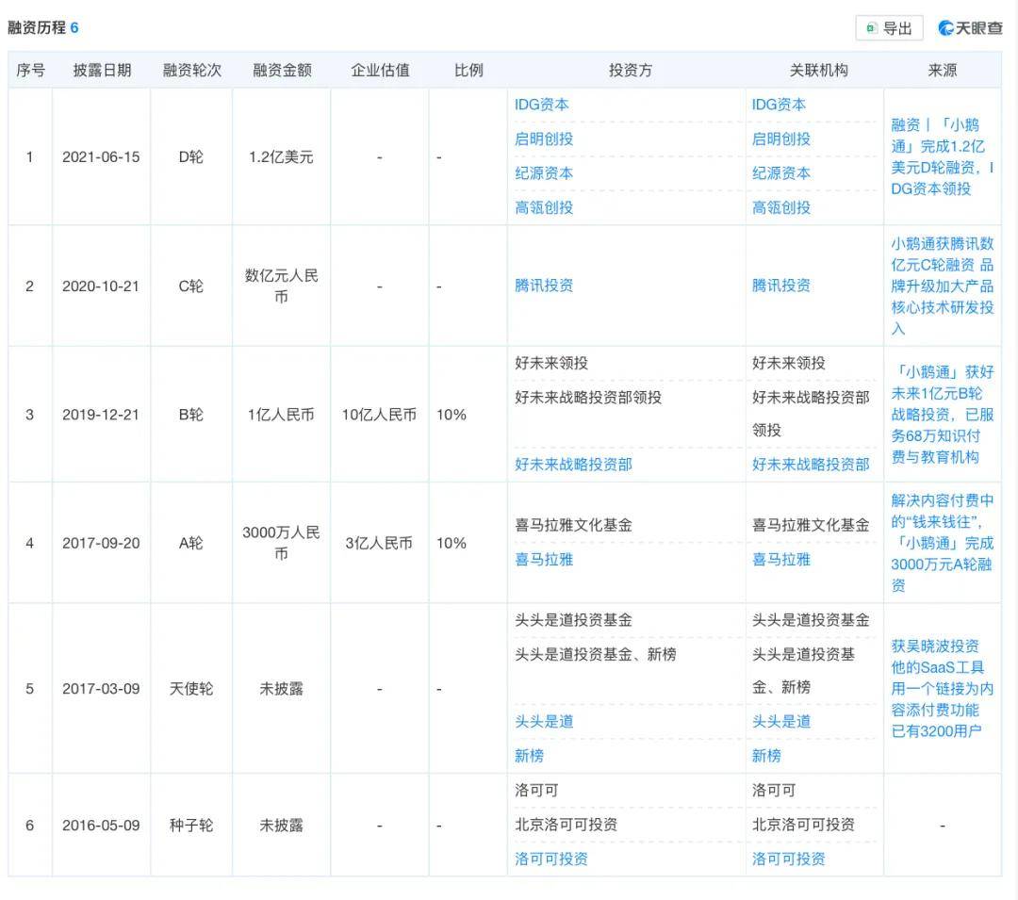The image size is (1018, 900).
Task: Open the 3000万元A轮融资 source article
Action: 942,543
